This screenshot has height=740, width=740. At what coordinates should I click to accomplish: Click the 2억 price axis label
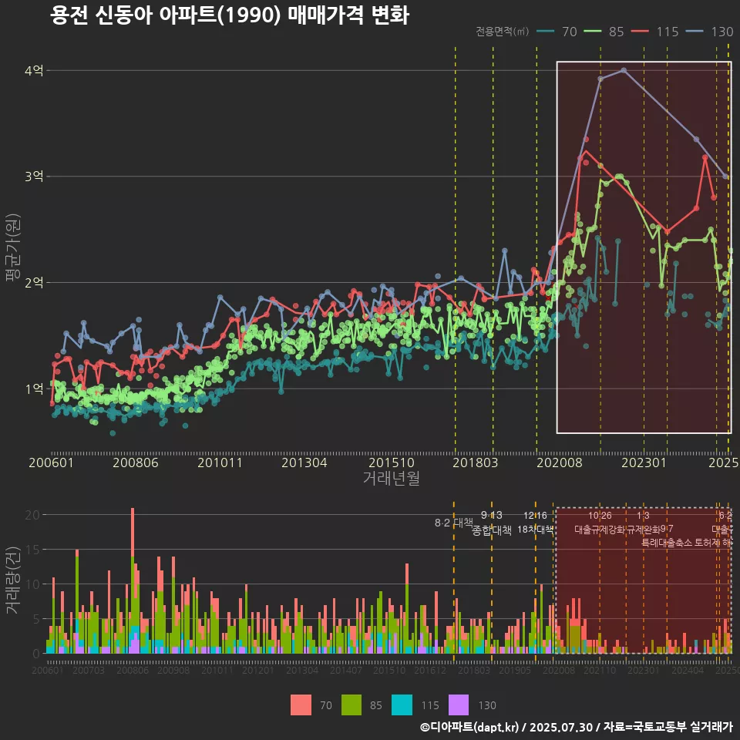(x=34, y=283)
